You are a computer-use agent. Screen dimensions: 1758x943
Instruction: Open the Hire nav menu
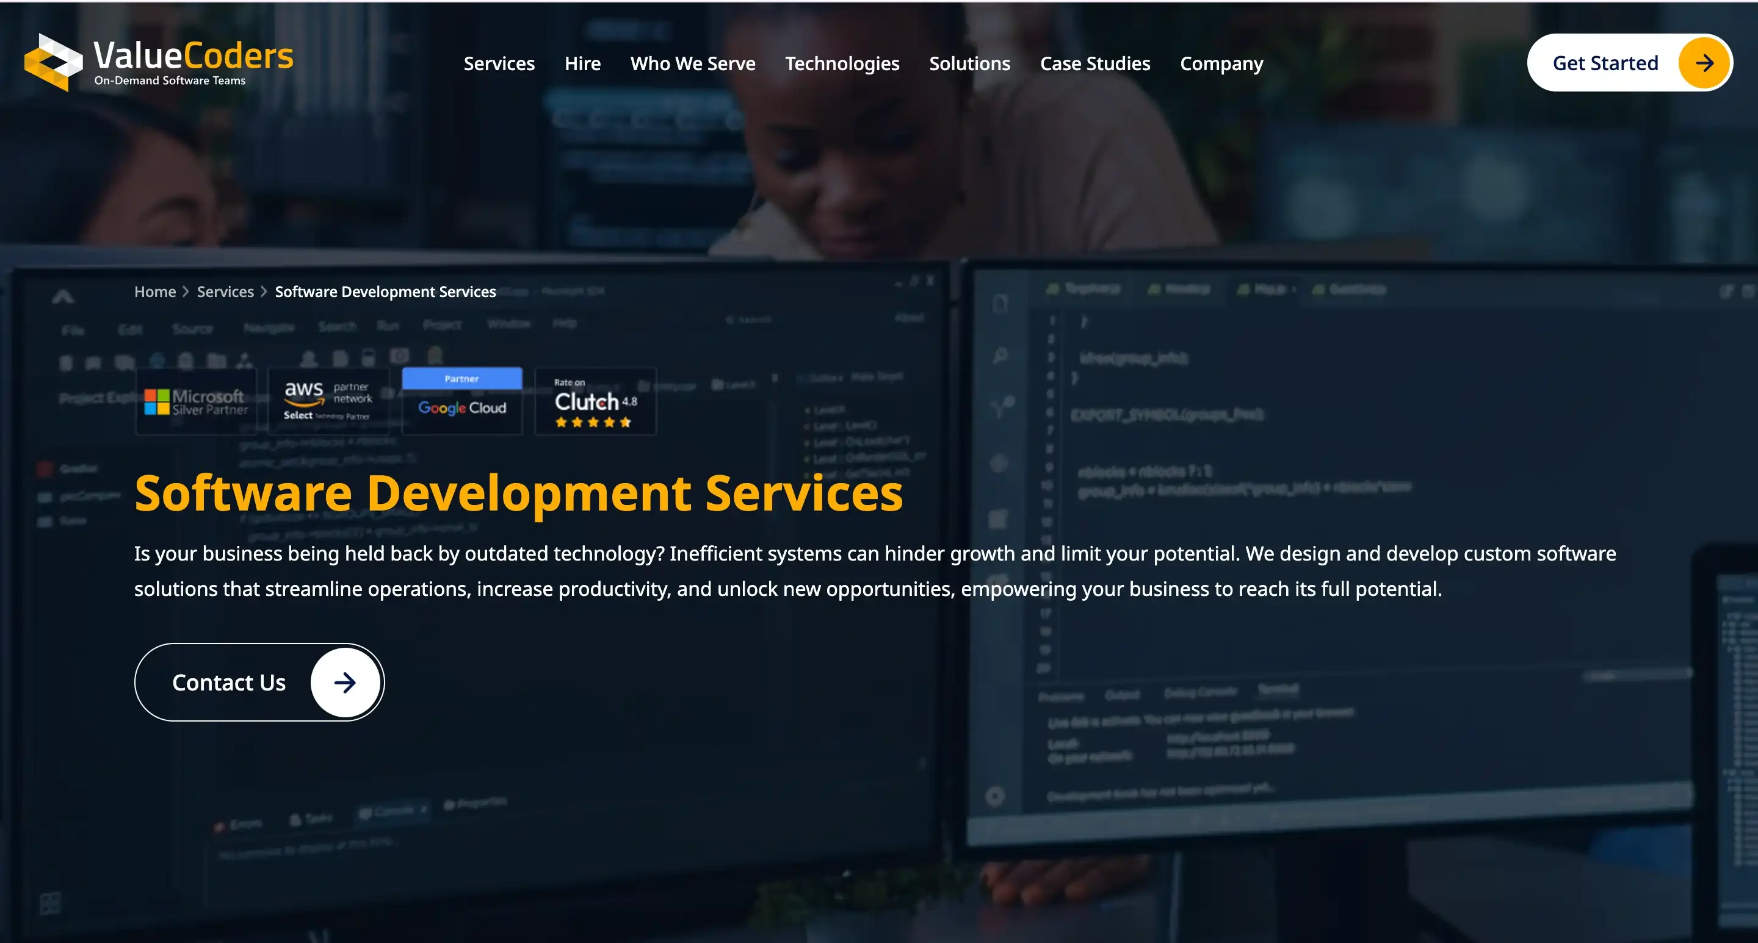(582, 63)
